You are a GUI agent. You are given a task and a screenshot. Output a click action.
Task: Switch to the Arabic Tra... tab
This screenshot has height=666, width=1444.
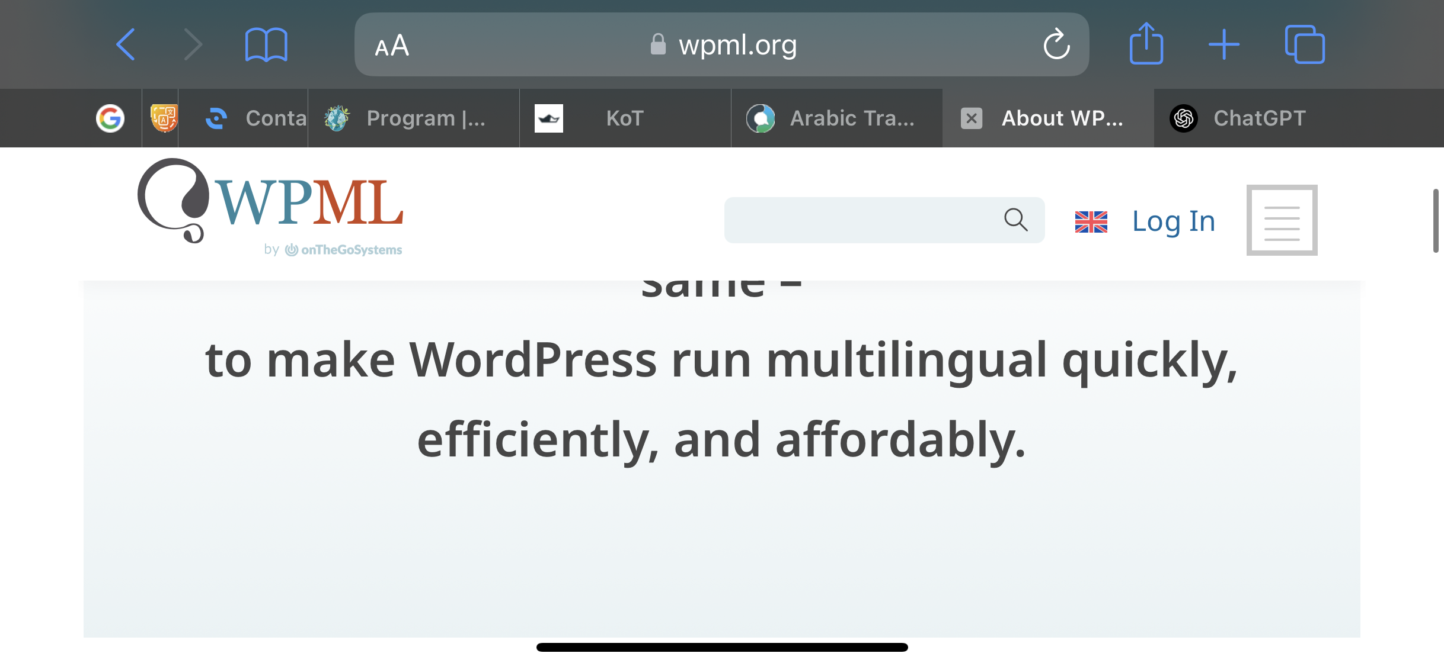pyautogui.click(x=836, y=118)
